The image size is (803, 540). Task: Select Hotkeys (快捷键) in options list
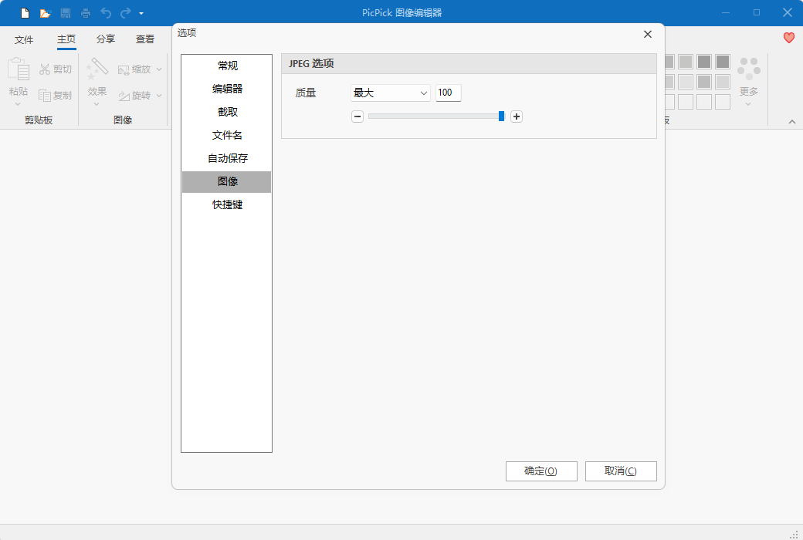click(x=227, y=204)
